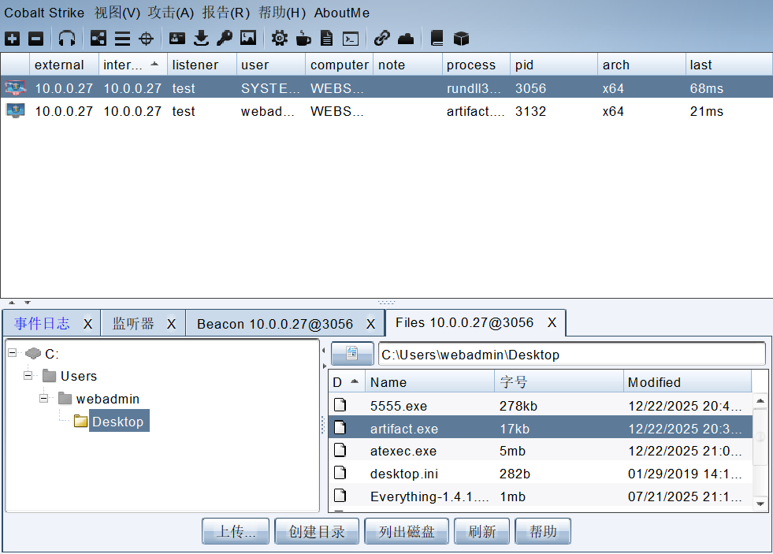Switch to pivot graph view icon

coord(98,39)
